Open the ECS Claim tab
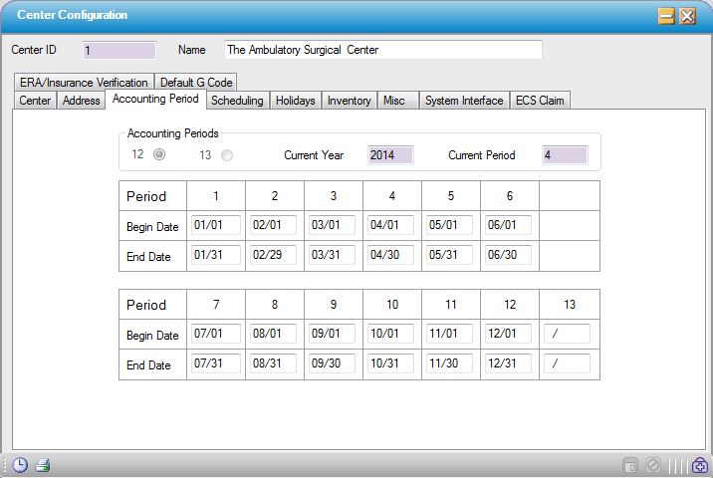This screenshot has width=713, height=478. 540,101
